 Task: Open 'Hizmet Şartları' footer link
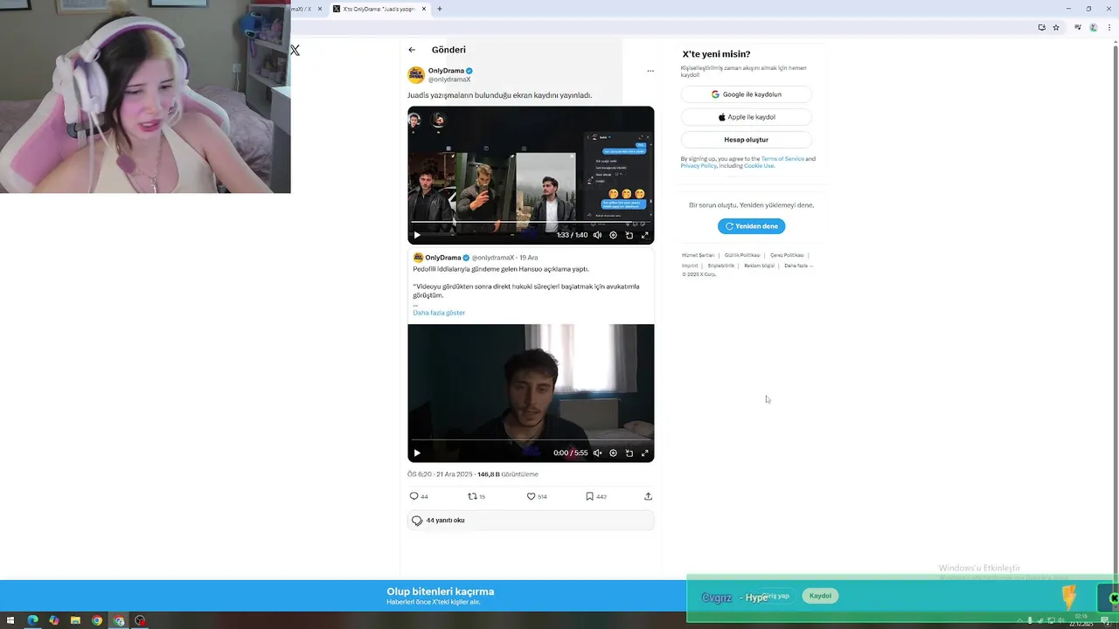point(698,255)
